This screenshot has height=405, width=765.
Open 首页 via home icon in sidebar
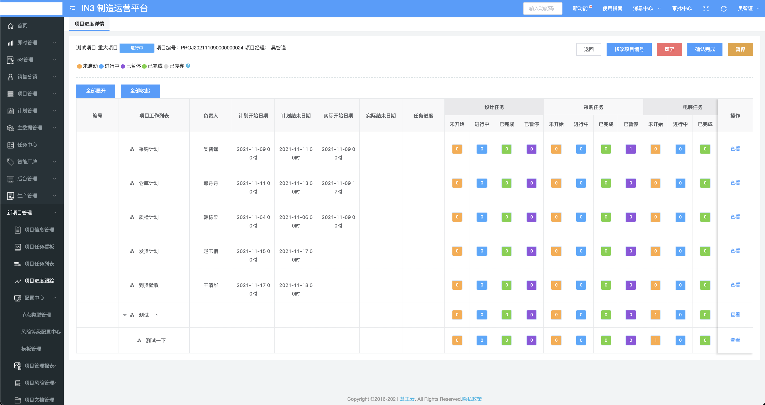pos(11,26)
